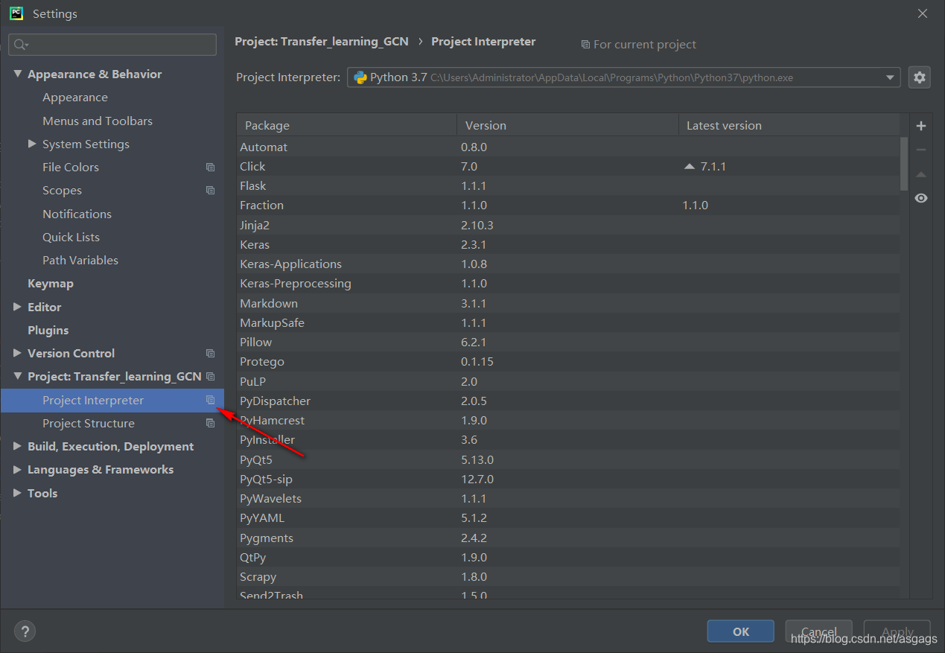Click the uninstall package minus icon
Viewport: 945px width, 653px height.
[x=921, y=150]
